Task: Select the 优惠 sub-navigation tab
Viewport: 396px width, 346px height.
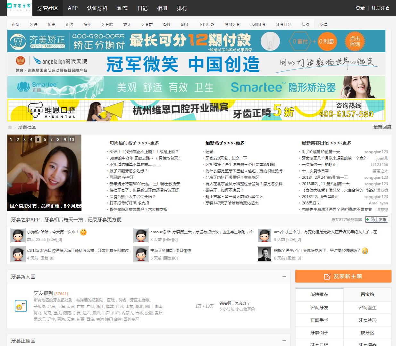Action: point(52,24)
